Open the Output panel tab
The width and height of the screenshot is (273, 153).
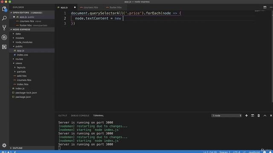tap(63, 116)
